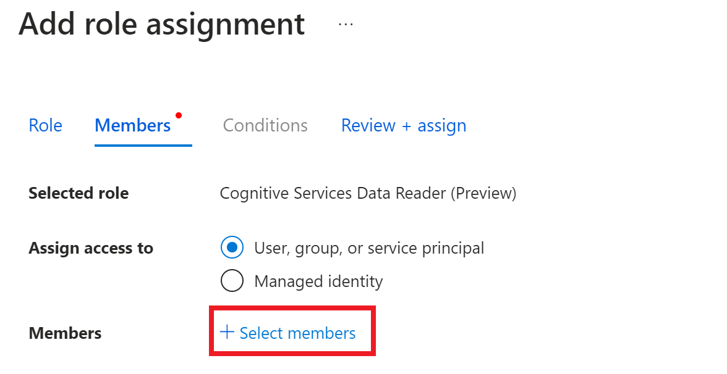Viewport: 727px width, 374px height.
Task: Click the Select members link
Action: 297,333
